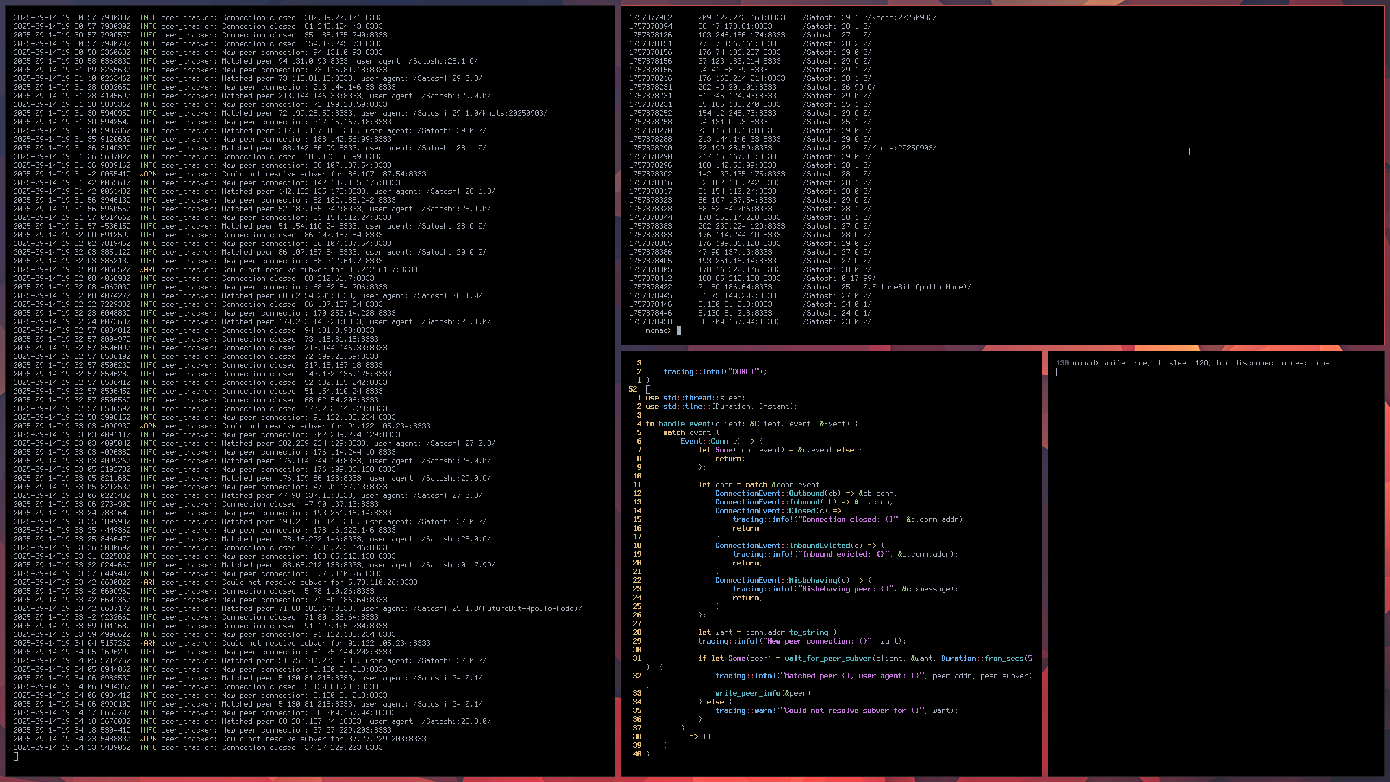Viewport: 1390px width, 782px height.
Task: Click line number 52 in code editor
Action: [633, 389]
